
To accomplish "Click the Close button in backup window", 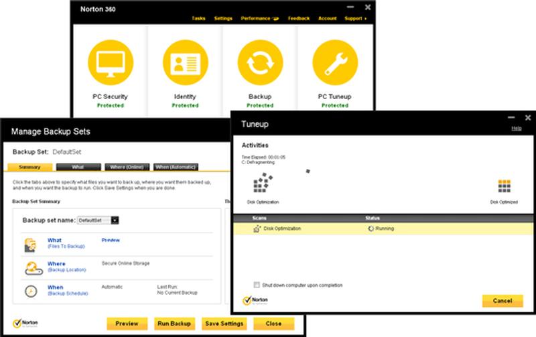I will [273, 324].
